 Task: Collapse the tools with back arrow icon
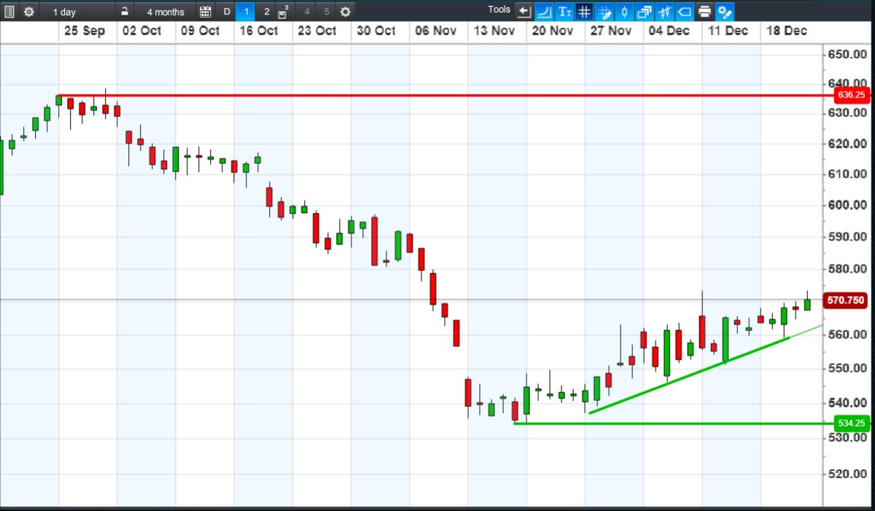[524, 12]
